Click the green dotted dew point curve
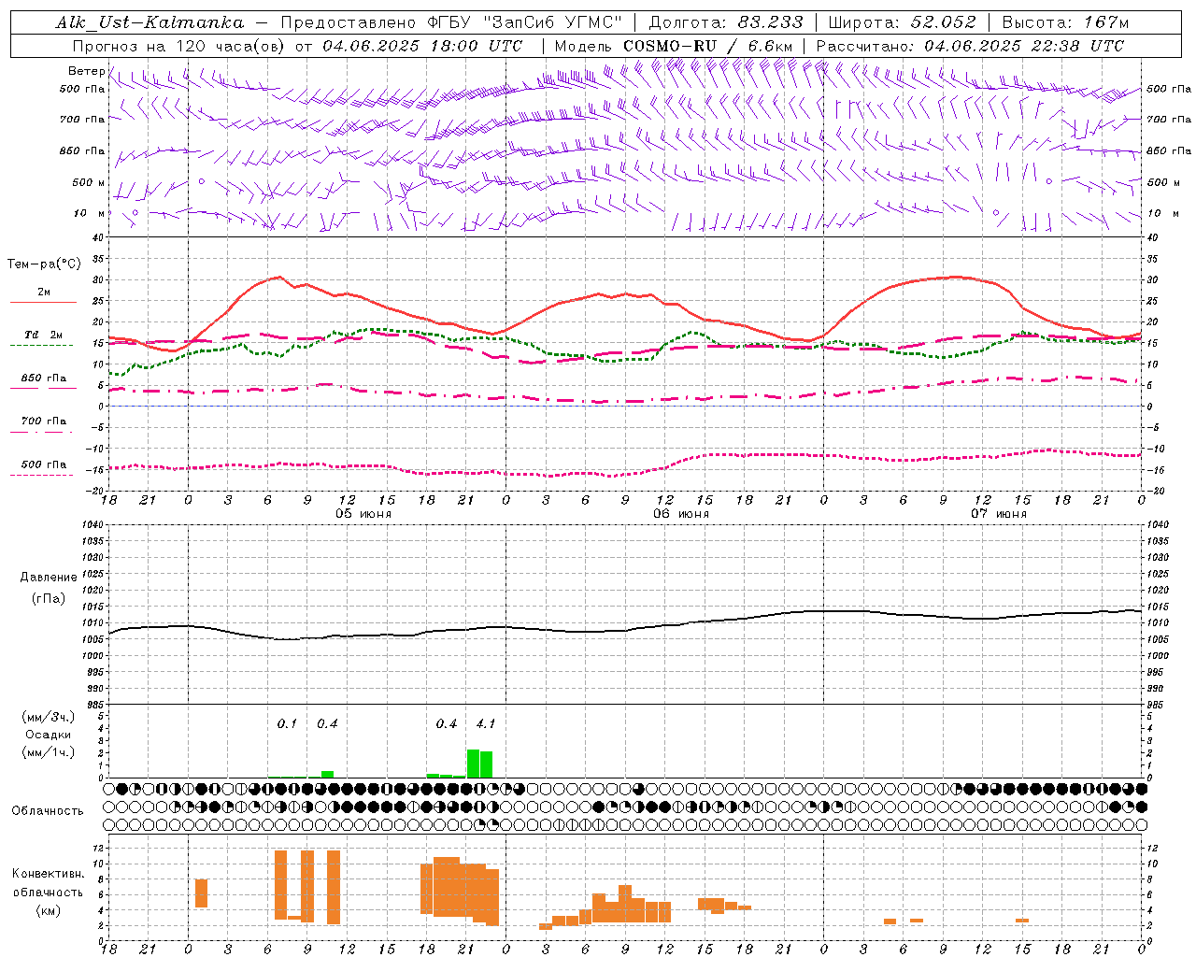The width and height of the screenshot is (1196, 957). pyautogui.click(x=625, y=359)
